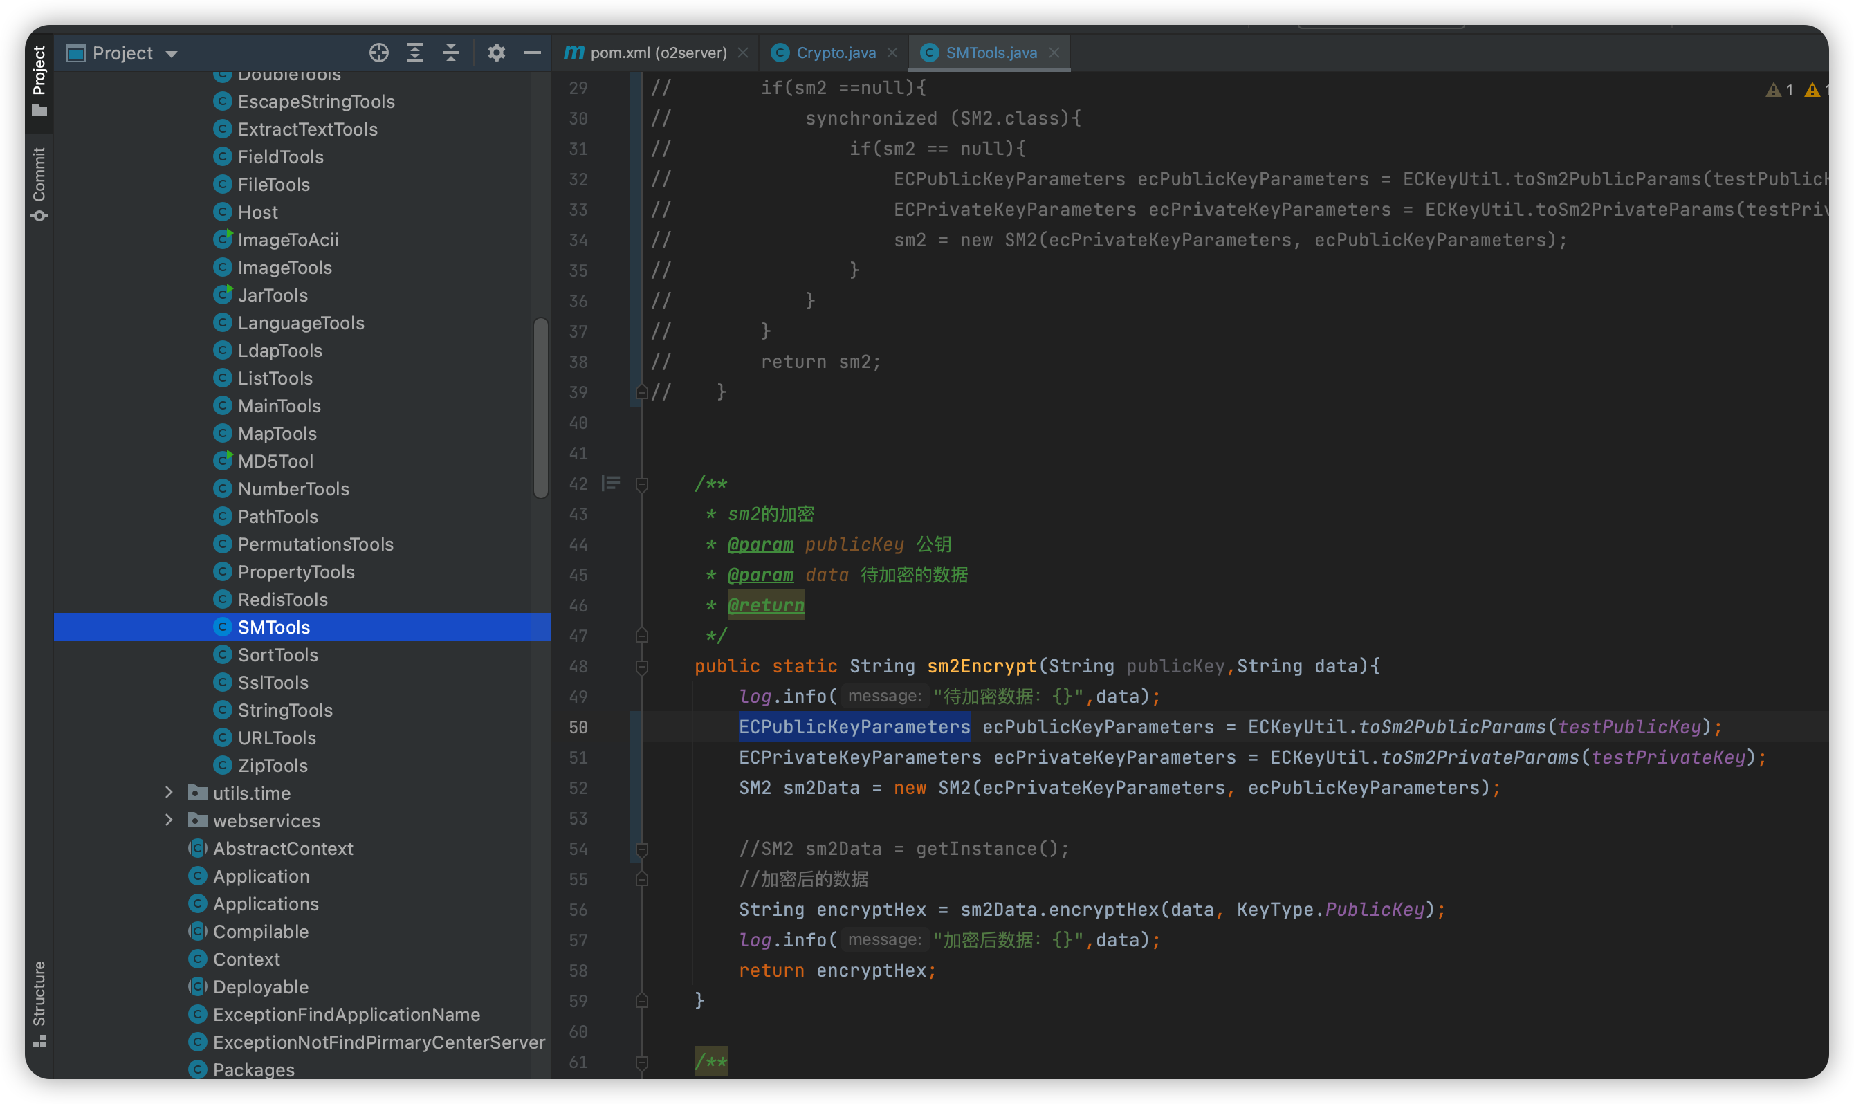Image resolution: width=1854 pixels, height=1104 pixels.
Task: Close the SMTools.java tab
Action: click(x=1054, y=53)
